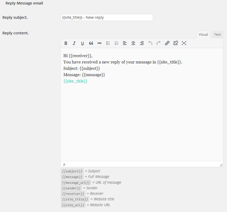Undo the last edit

[x=150, y=43]
